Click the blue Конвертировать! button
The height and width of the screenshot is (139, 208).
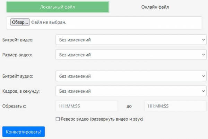(x=24, y=132)
